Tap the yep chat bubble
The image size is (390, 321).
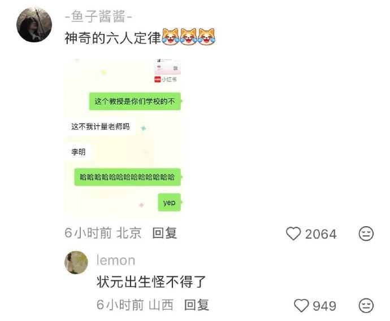tap(170, 203)
